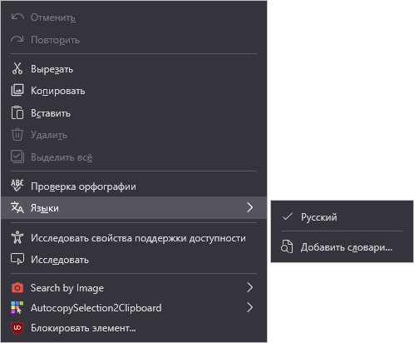Click the inspect element cursor icon
Image resolution: width=414 pixels, height=343 pixels.
17,259
